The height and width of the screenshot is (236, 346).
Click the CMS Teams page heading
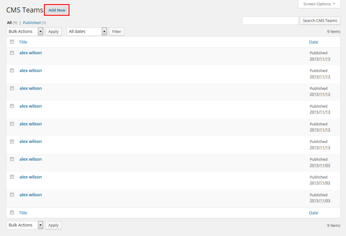[25, 10]
